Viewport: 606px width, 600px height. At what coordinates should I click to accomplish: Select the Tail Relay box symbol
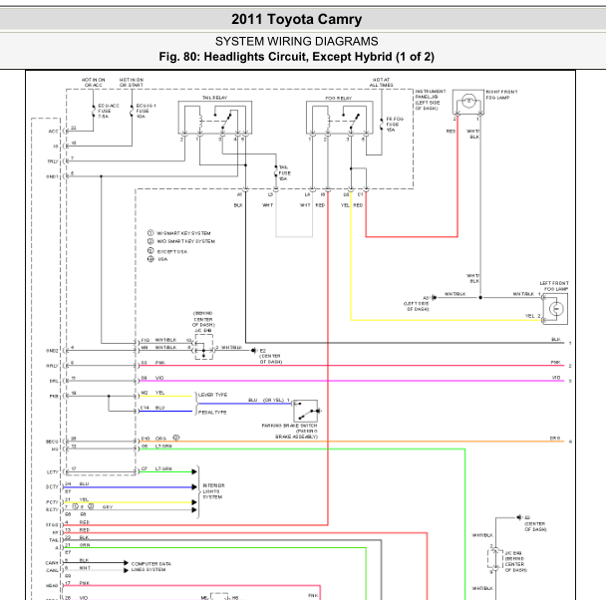[215, 118]
